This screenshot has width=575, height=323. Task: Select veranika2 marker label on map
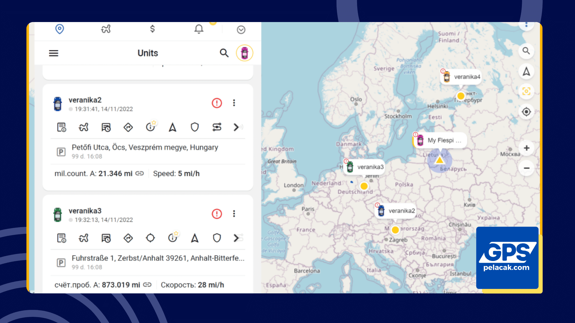(395, 211)
